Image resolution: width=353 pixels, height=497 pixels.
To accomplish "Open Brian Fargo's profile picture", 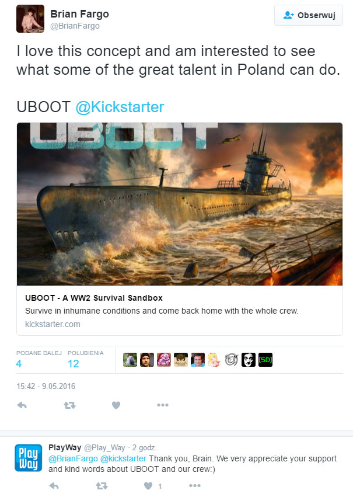I will click(x=30, y=19).
